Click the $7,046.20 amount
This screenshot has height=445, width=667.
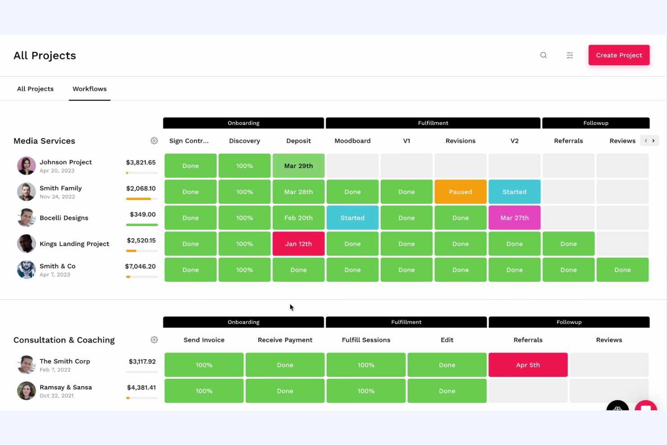coord(140,266)
